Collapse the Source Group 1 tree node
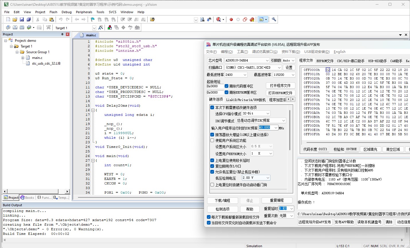Image resolution: width=410 pixels, height=248 pixels. click(x=17, y=52)
